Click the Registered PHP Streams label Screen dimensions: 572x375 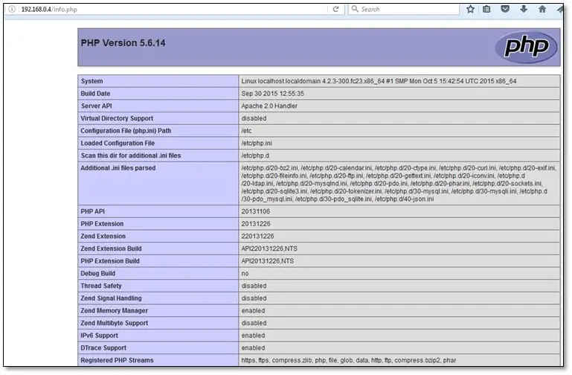point(117,361)
